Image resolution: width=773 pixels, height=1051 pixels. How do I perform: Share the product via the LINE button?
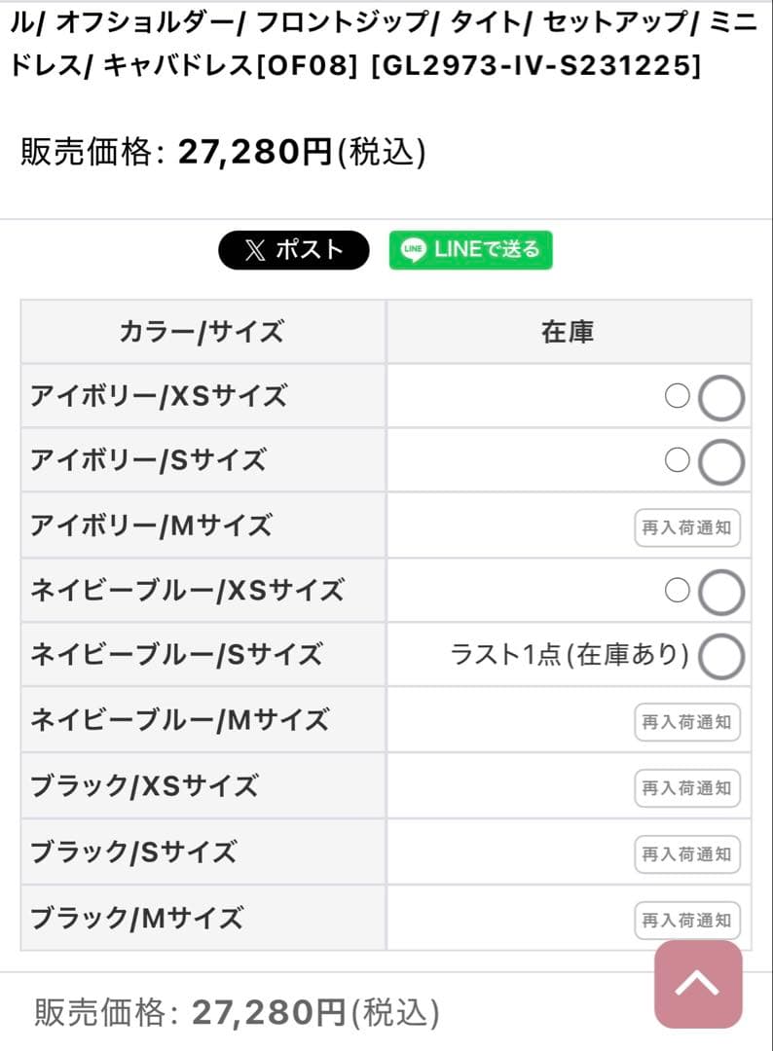(471, 250)
